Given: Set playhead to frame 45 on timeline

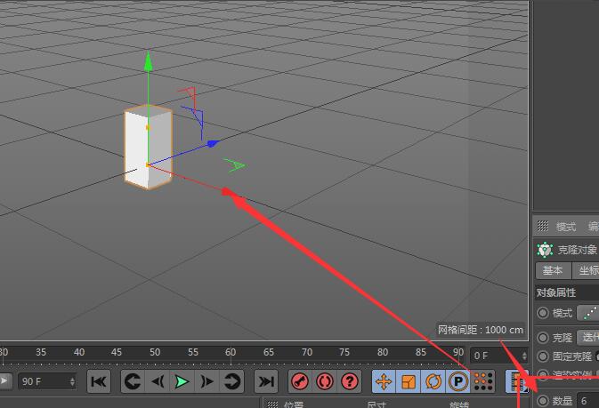Looking at the screenshot, I should 117,352.
